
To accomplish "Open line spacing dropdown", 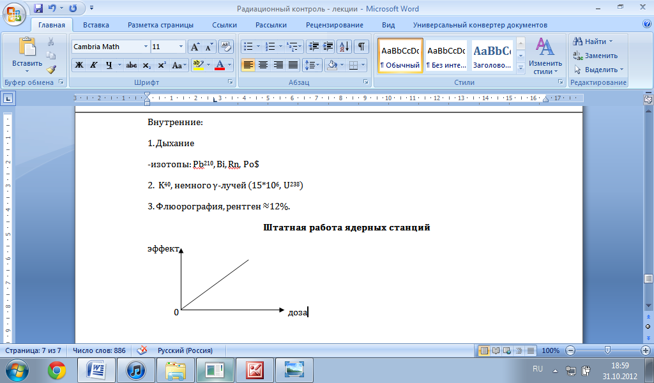I will 312,65.
